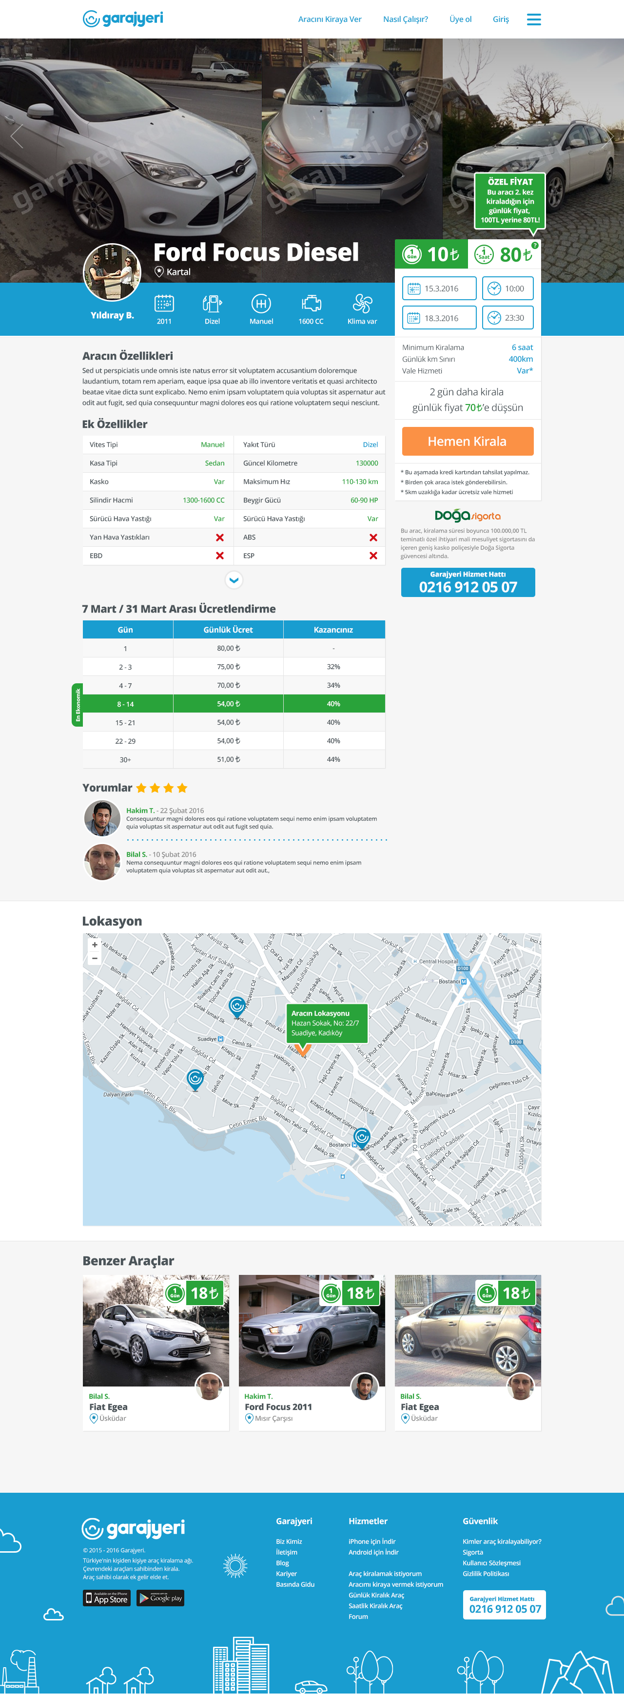The height and width of the screenshot is (1695, 624).
Task: Click the Klima var fan icon
Action: [x=362, y=303]
